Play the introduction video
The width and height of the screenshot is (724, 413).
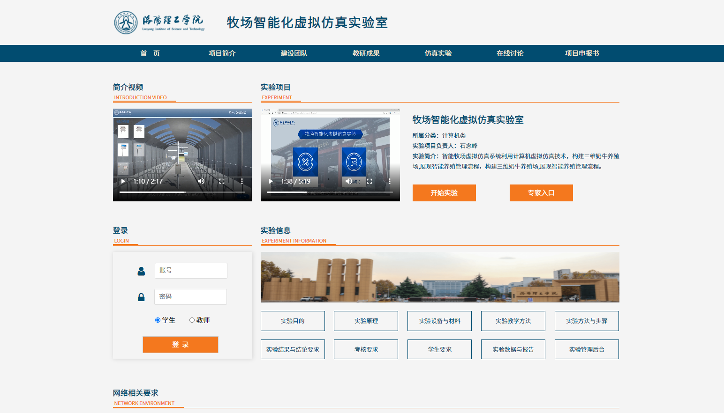123,181
